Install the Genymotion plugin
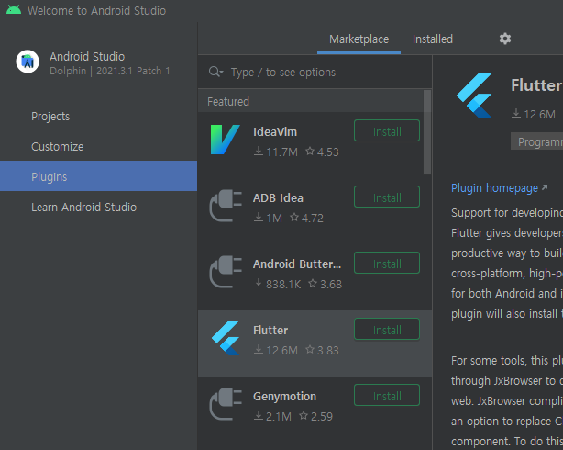The width and height of the screenshot is (563, 450). [387, 395]
